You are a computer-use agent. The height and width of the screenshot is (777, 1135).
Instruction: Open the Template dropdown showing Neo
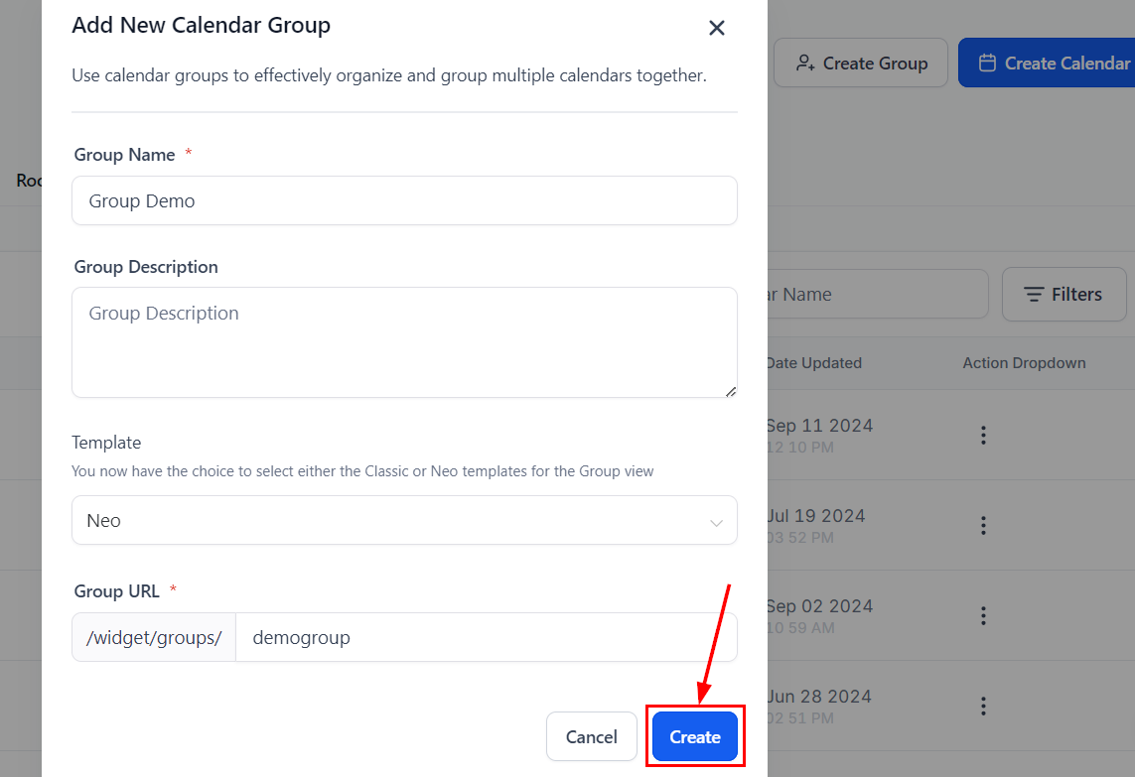[x=404, y=520]
